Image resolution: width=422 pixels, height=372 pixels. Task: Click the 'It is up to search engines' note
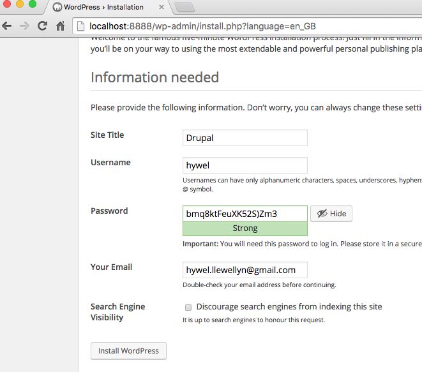click(254, 320)
